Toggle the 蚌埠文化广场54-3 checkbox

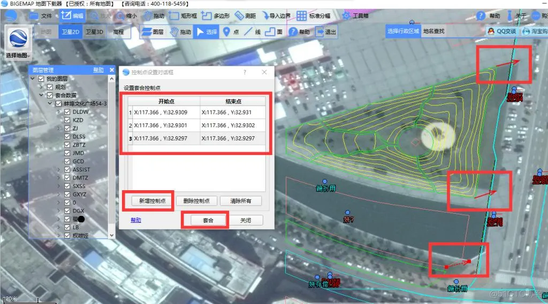click(x=58, y=104)
